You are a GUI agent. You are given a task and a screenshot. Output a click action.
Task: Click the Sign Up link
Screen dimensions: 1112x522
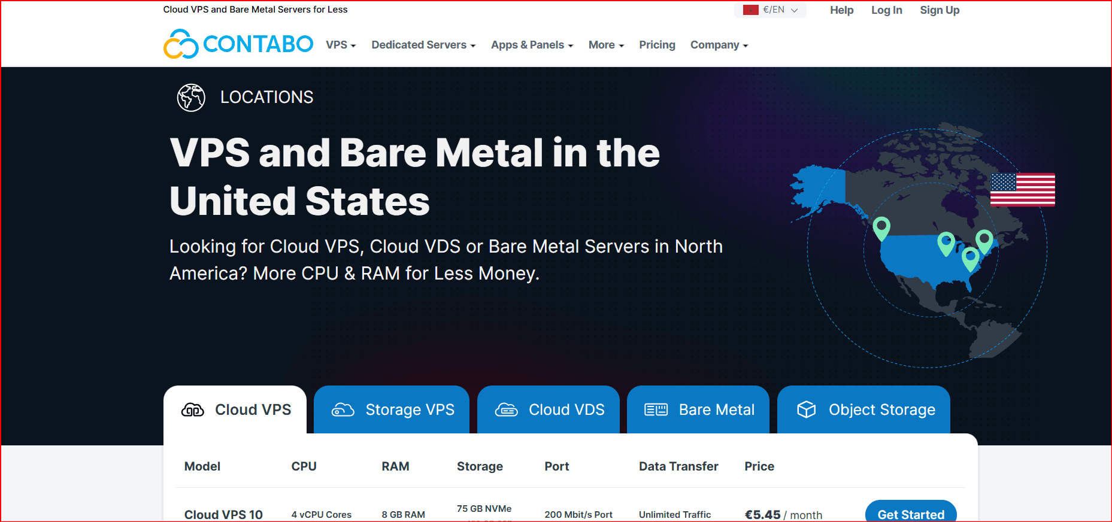[x=940, y=10]
